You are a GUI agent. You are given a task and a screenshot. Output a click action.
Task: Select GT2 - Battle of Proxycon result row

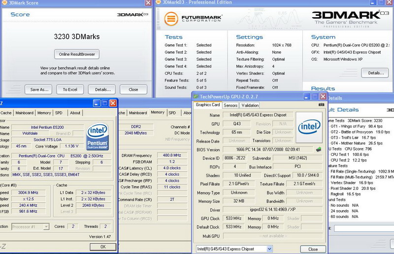click(x=360, y=132)
